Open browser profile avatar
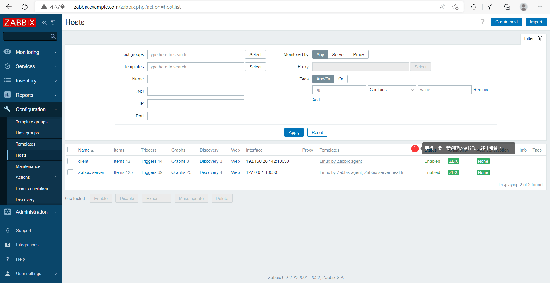Viewport: 550px width, 283px height. (524, 7)
